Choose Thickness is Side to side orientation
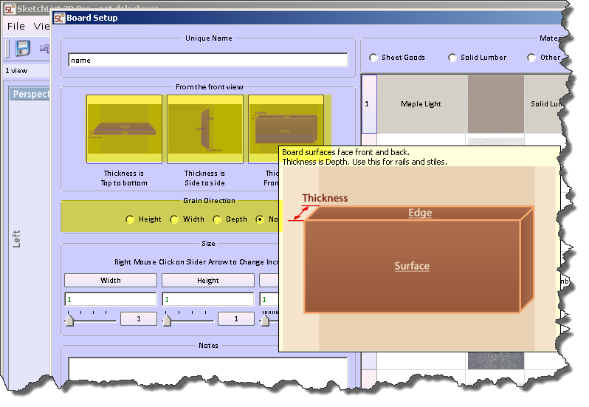This screenshot has height=407, width=589. click(x=205, y=129)
